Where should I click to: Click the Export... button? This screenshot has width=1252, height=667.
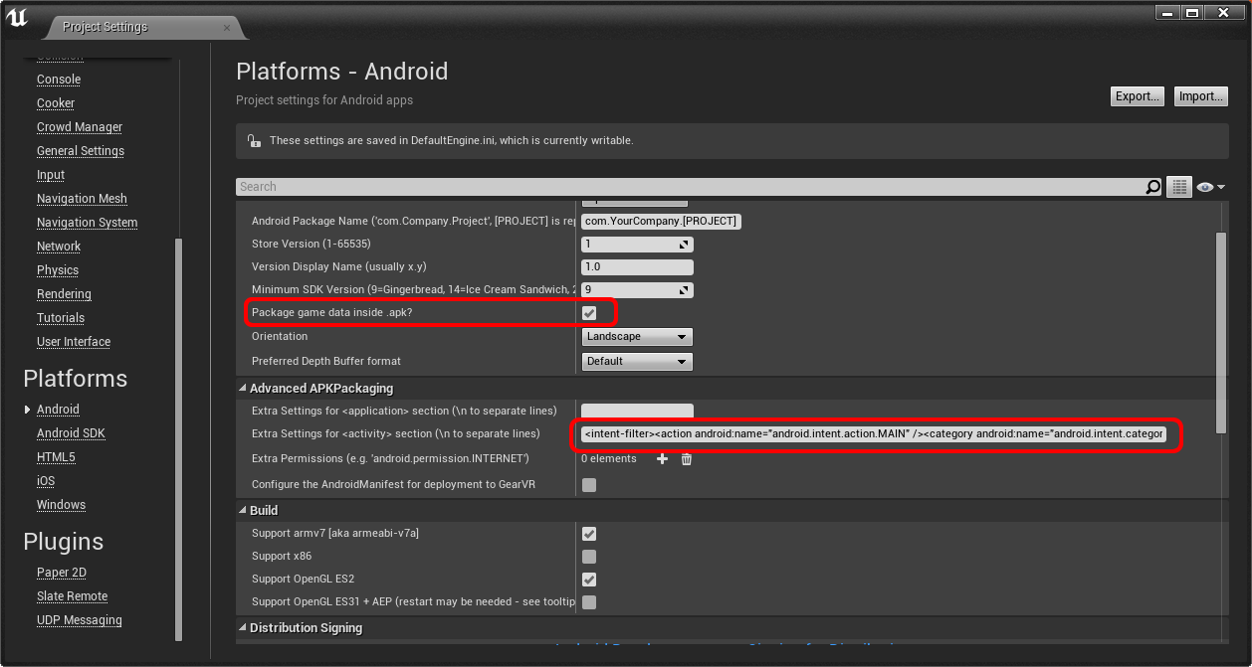1138,96
